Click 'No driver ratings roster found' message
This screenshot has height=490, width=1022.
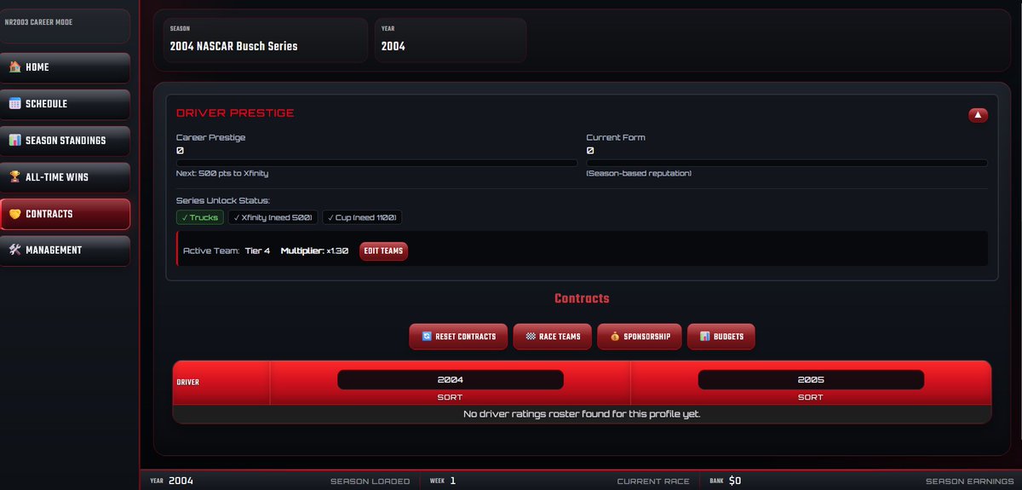[x=582, y=414]
